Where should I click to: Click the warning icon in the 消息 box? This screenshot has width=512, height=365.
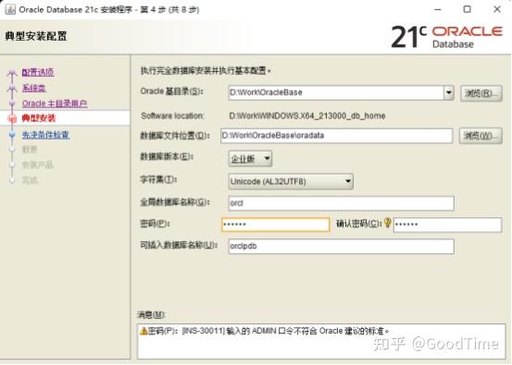pos(144,331)
